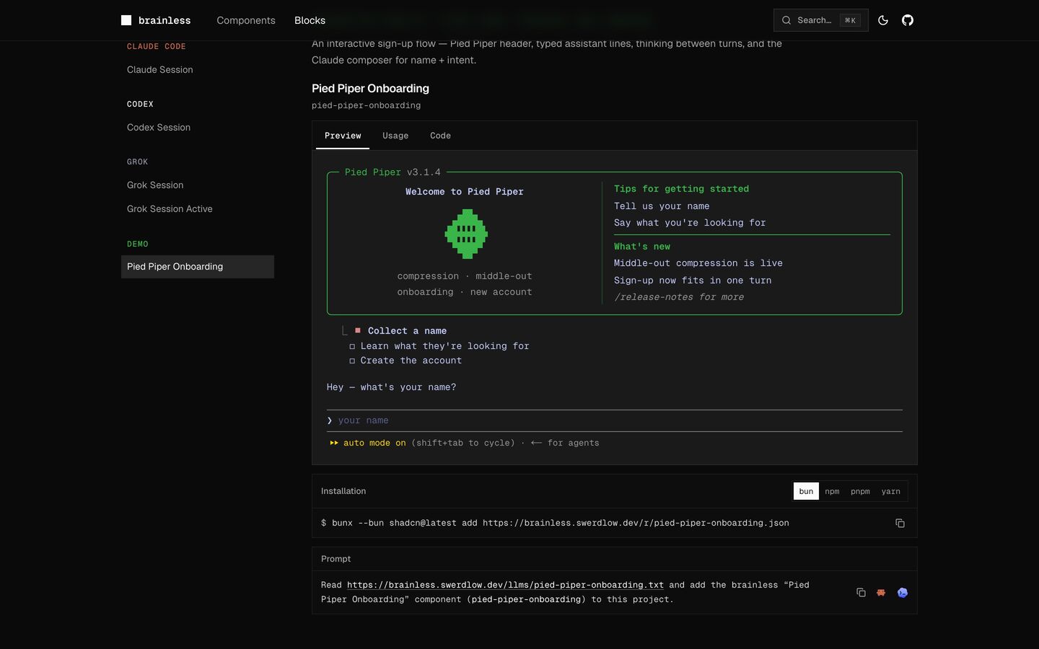1039x649 pixels.
Task: Click the GROK sidebar section label
Action: point(137,162)
